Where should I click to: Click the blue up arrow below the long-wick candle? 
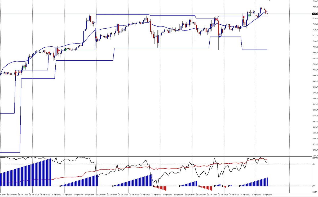(220, 37)
